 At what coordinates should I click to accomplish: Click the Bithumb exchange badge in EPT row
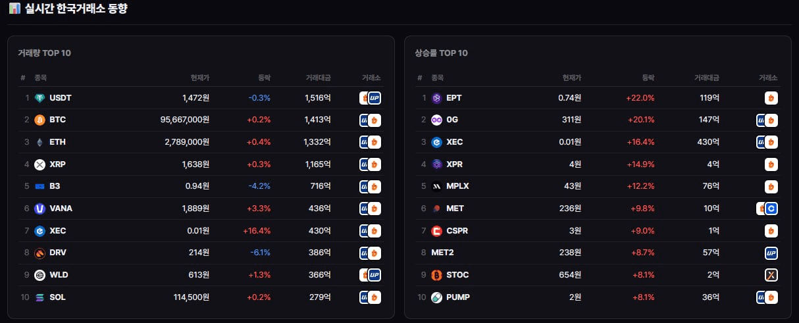point(771,98)
